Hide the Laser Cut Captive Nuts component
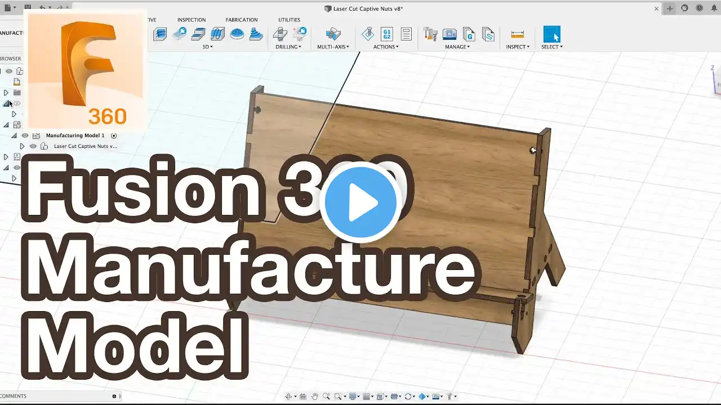Image resolution: width=721 pixels, height=405 pixels. [33, 146]
